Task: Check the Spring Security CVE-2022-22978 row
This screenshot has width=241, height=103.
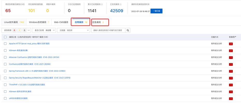Action: [5, 78]
